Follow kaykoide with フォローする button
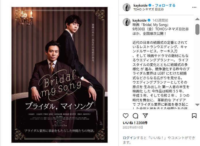The image size is (200, 146). (165, 5)
